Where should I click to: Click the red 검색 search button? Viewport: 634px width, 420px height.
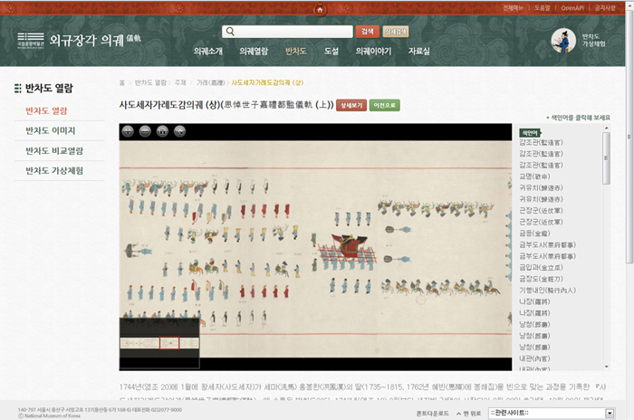pos(368,32)
